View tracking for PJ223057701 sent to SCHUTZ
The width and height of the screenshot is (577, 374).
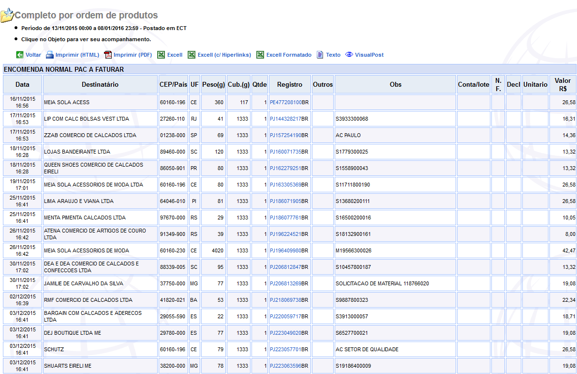coord(285,349)
